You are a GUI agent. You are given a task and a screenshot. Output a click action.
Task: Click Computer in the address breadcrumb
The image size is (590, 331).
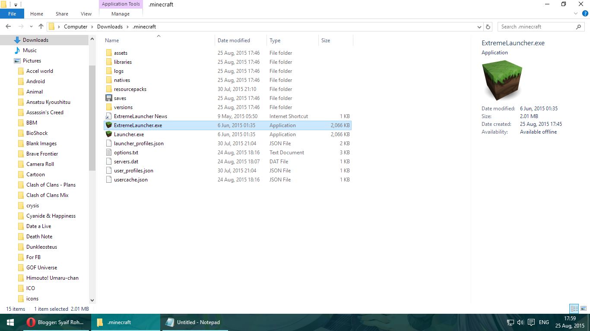click(x=76, y=27)
